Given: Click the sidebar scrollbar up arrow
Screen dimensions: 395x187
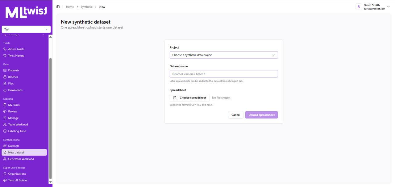Looking at the screenshot, I should (x=51, y=37).
